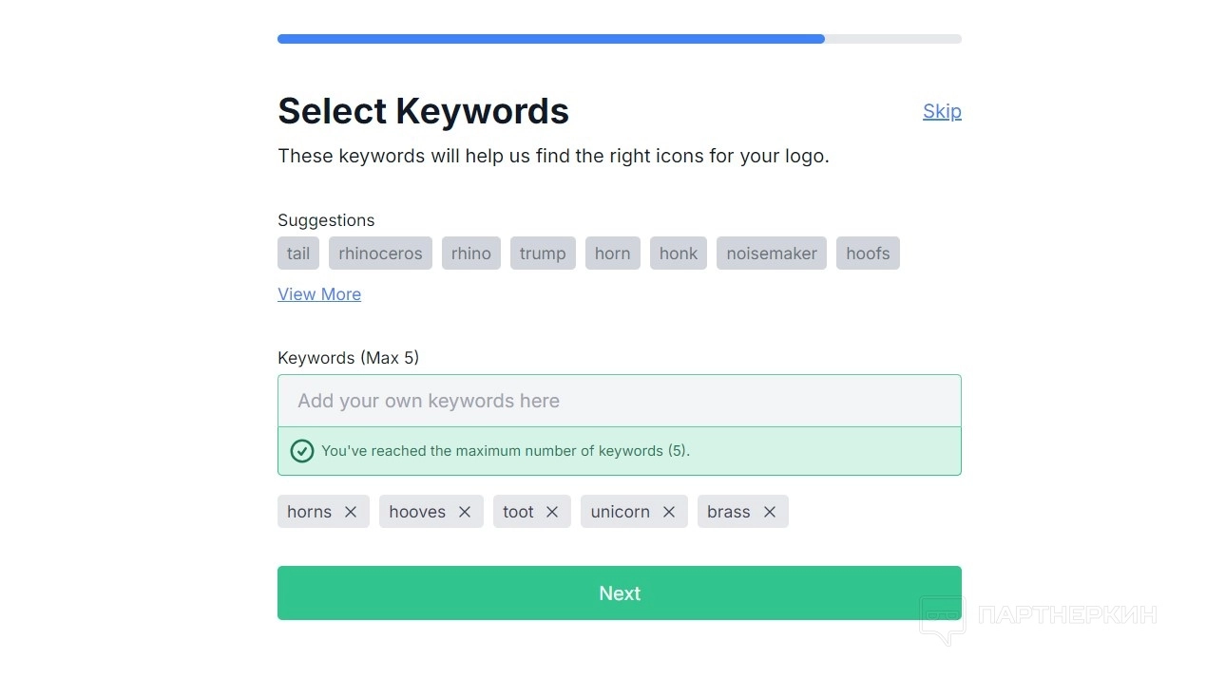Pick the 'trump' suggestion chip
Image resolution: width=1206 pixels, height=696 pixels.
543,254
